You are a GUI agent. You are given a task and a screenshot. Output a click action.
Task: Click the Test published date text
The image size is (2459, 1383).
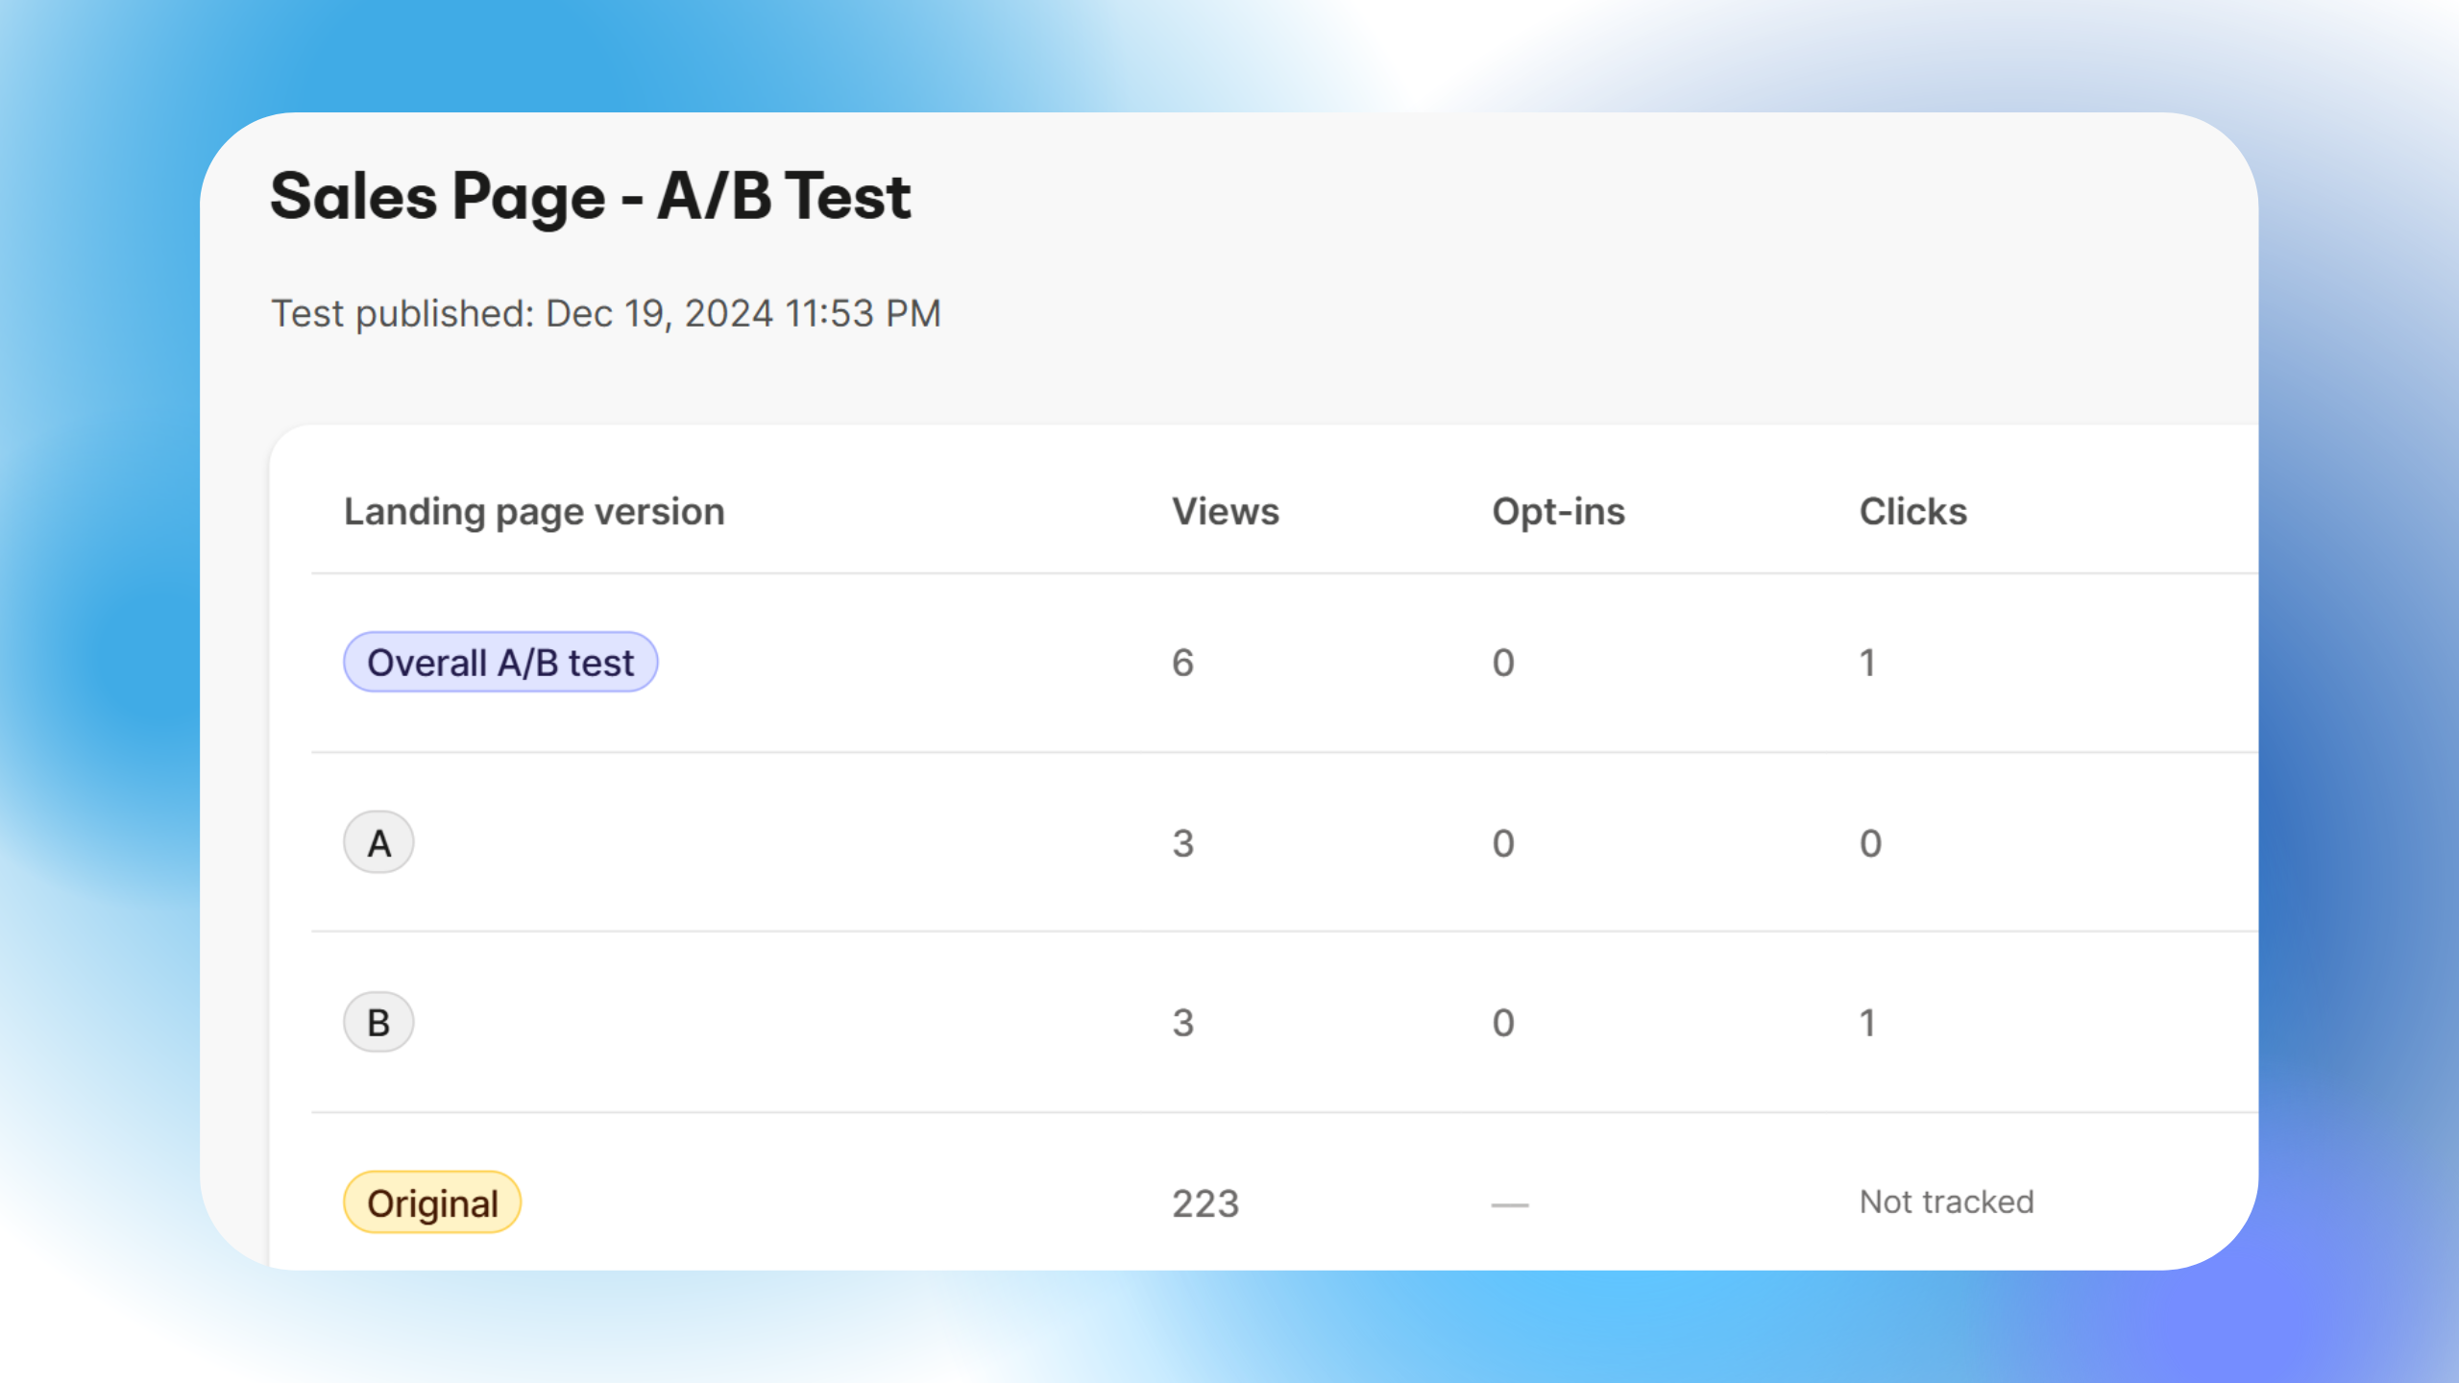tap(606, 314)
